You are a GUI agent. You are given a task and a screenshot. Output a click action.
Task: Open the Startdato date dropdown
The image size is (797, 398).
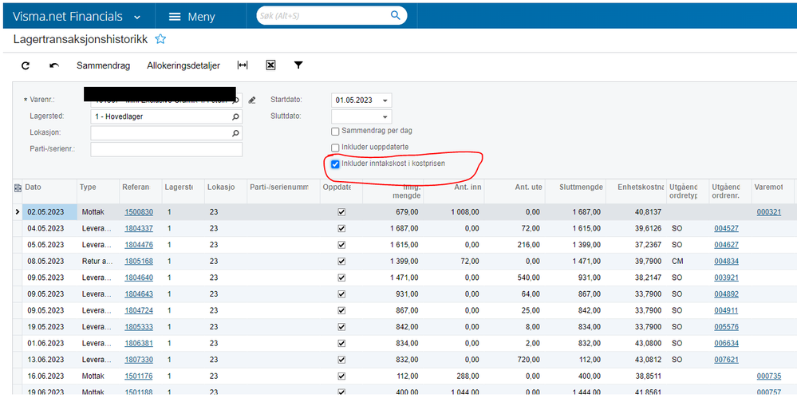pos(385,100)
